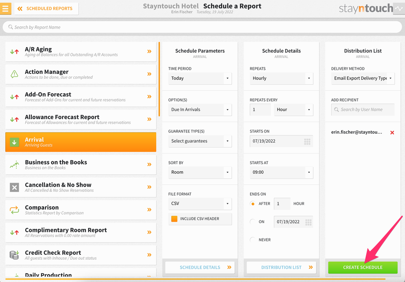Click the Ends On date field
This screenshot has width=405, height=282.
point(294,222)
